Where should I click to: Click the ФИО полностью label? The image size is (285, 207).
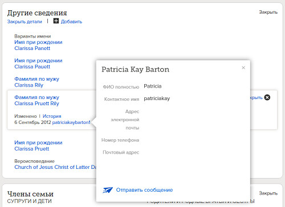point(121,87)
